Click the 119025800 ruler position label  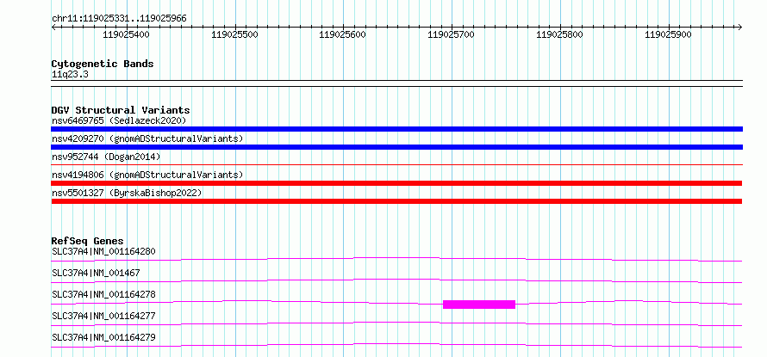click(x=559, y=34)
